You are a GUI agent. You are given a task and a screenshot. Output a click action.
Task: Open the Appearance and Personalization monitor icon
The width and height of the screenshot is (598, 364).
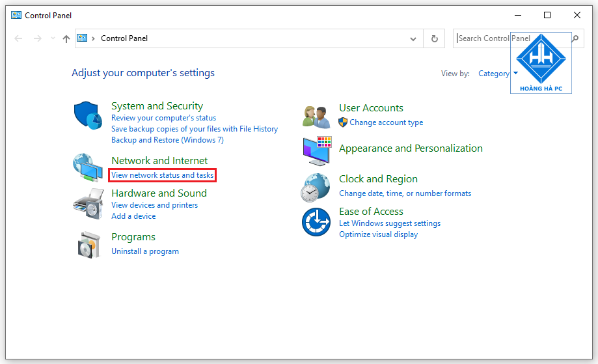(x=317, y=150)
